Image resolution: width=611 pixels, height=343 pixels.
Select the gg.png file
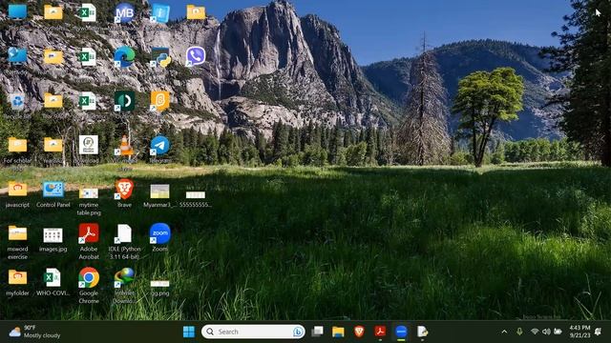tap(159, 283)
